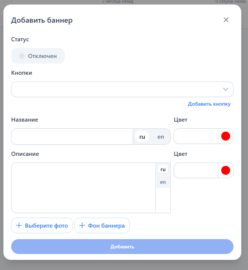Viewport: 248px width, 270px height.
Task: Select en tab for Описание
Action: coord(163,182)
